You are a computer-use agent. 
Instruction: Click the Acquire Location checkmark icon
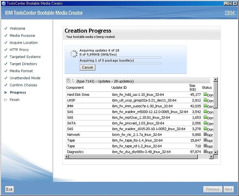[6, 43]
